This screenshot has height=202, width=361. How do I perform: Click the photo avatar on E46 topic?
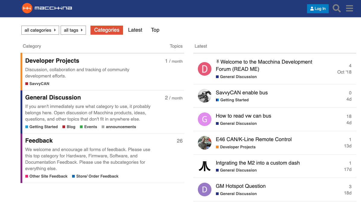[x=204, y=143]
